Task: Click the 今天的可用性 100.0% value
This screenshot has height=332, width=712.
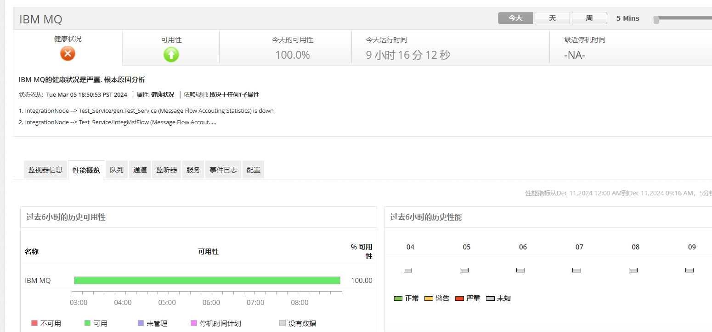Action: coord(293,55)
